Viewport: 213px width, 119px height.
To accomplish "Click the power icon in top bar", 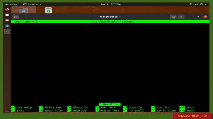I will (201, 4).
